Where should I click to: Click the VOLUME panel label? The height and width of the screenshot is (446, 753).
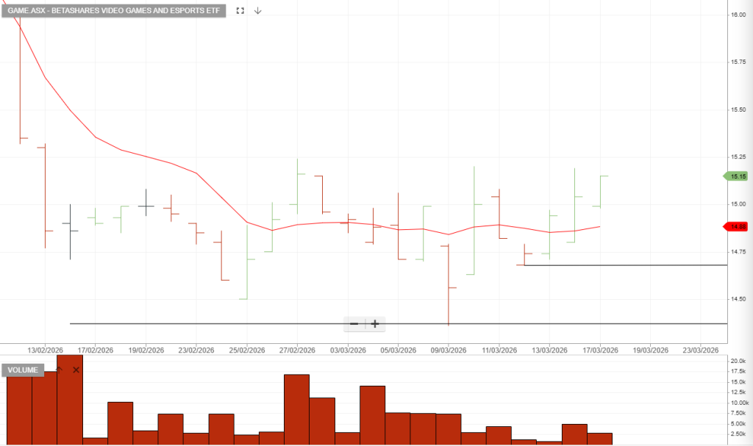coord(24,370)
